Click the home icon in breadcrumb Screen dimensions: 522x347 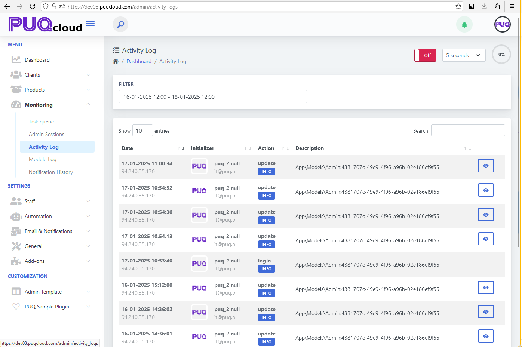point(116,61)
